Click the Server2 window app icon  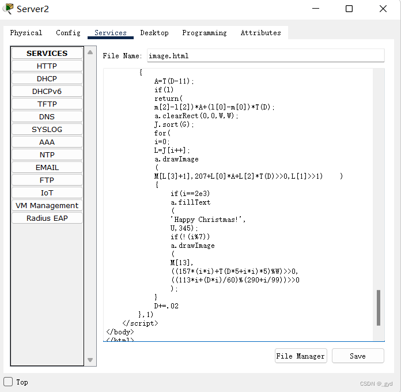point(9,9)
